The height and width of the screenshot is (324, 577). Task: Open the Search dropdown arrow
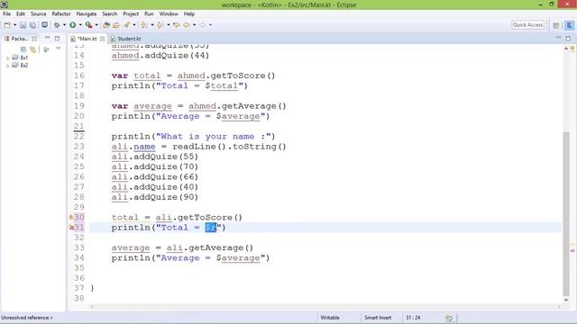134,25
